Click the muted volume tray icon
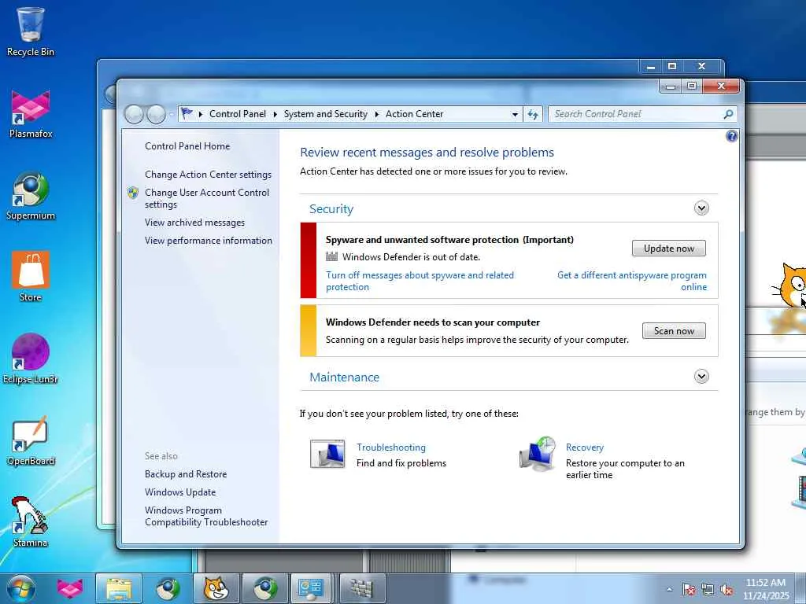The image size is (806, 604). pos(727,589)
